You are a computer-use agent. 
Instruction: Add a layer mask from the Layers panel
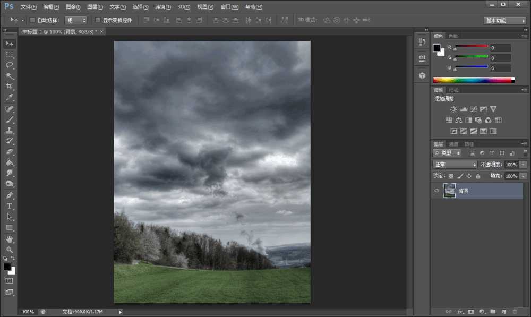(471, 312)
